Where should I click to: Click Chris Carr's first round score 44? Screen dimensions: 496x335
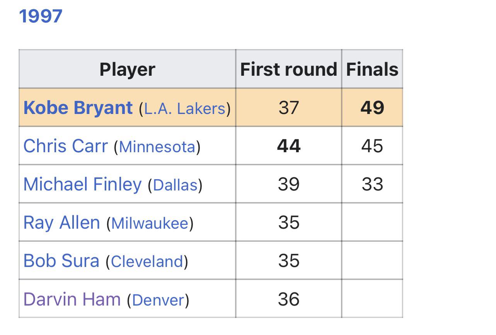[288, 146]
